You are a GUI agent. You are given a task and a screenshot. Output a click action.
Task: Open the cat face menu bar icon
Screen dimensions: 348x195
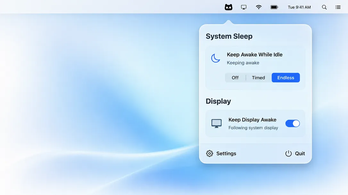pos(228,7)
